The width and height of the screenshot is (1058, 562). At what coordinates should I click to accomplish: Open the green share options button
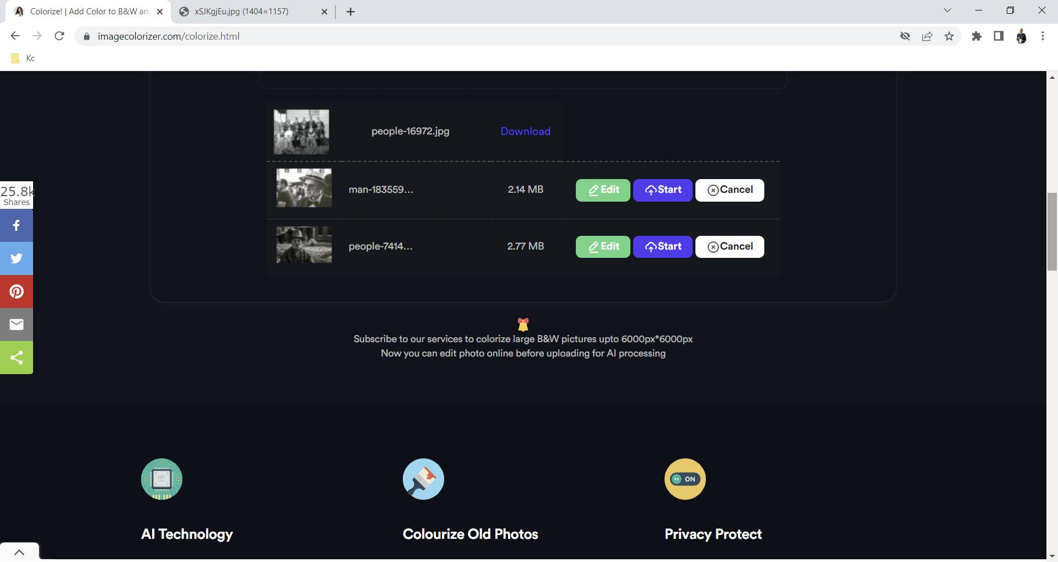pyautogui.click(x=17, y=358)
